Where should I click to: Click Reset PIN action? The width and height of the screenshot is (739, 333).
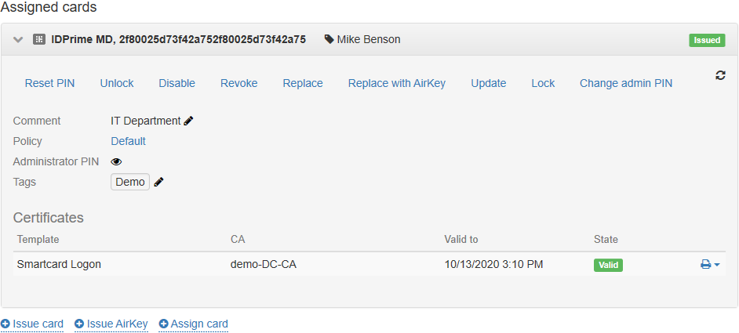click(49, 83)
